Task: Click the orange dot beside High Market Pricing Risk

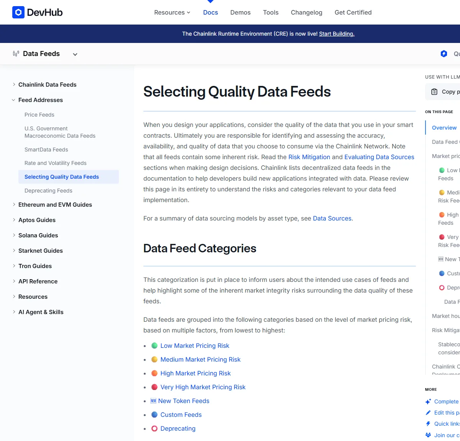Action: (x=154, y=373)
